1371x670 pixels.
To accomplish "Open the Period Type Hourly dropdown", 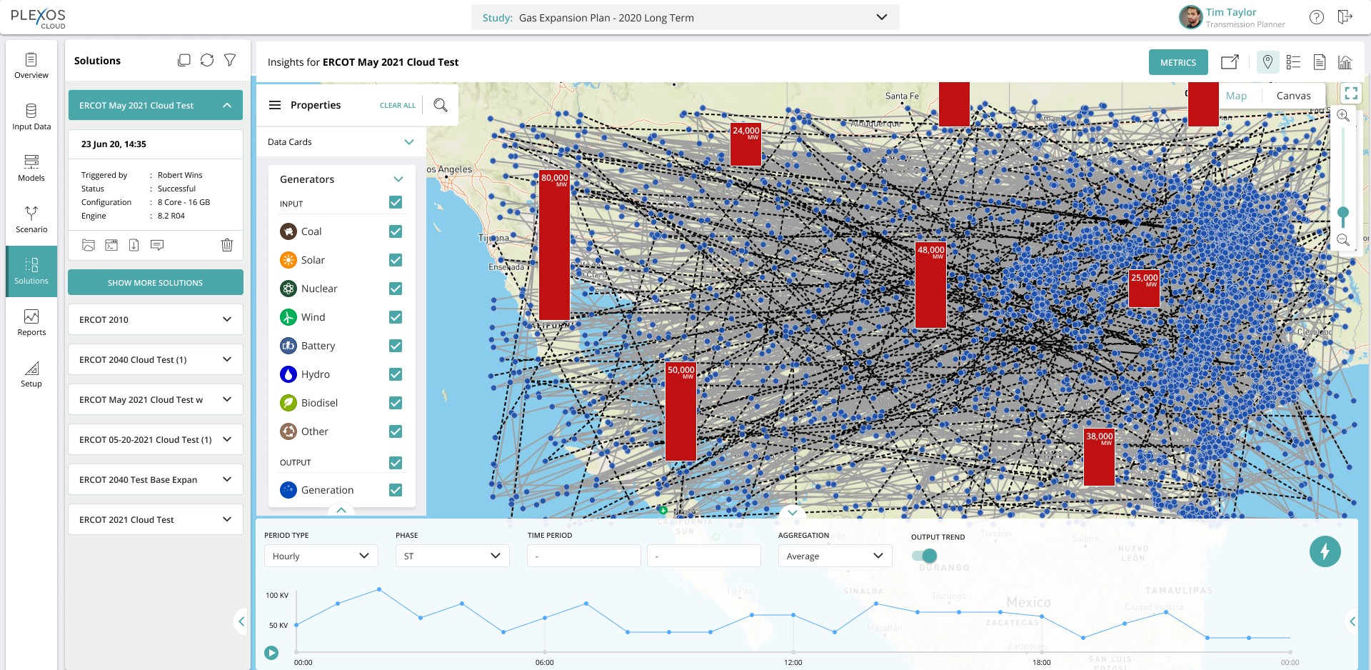I will coord(321,556).
